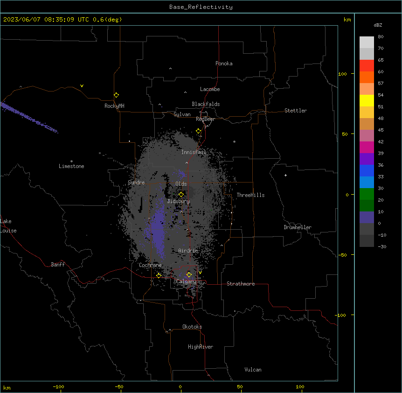Click the Calgary city label
402x393 pixels.
click(186, 281)
